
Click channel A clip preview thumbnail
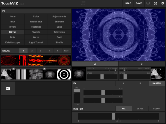pyautogui.click(x=79, y=74)
